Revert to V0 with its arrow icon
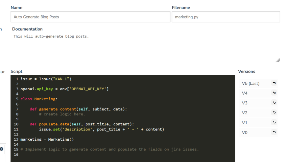Screen dimensions: 286x162 [x=274, y=132]
